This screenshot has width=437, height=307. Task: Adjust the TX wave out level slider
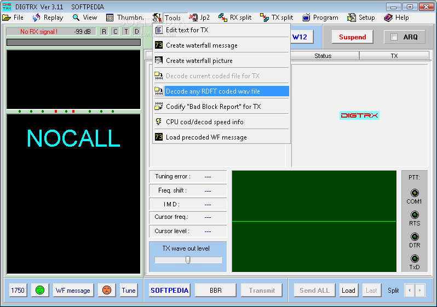[x=188, y=259]
